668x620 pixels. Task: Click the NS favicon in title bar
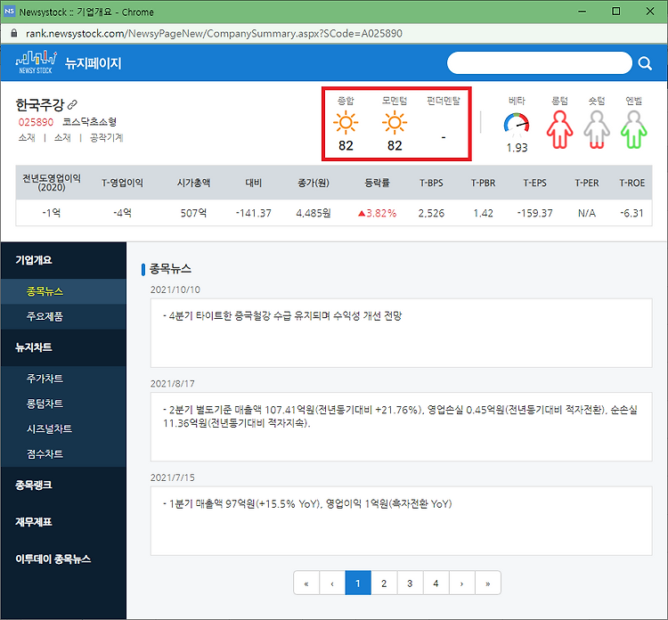(10, 11)
